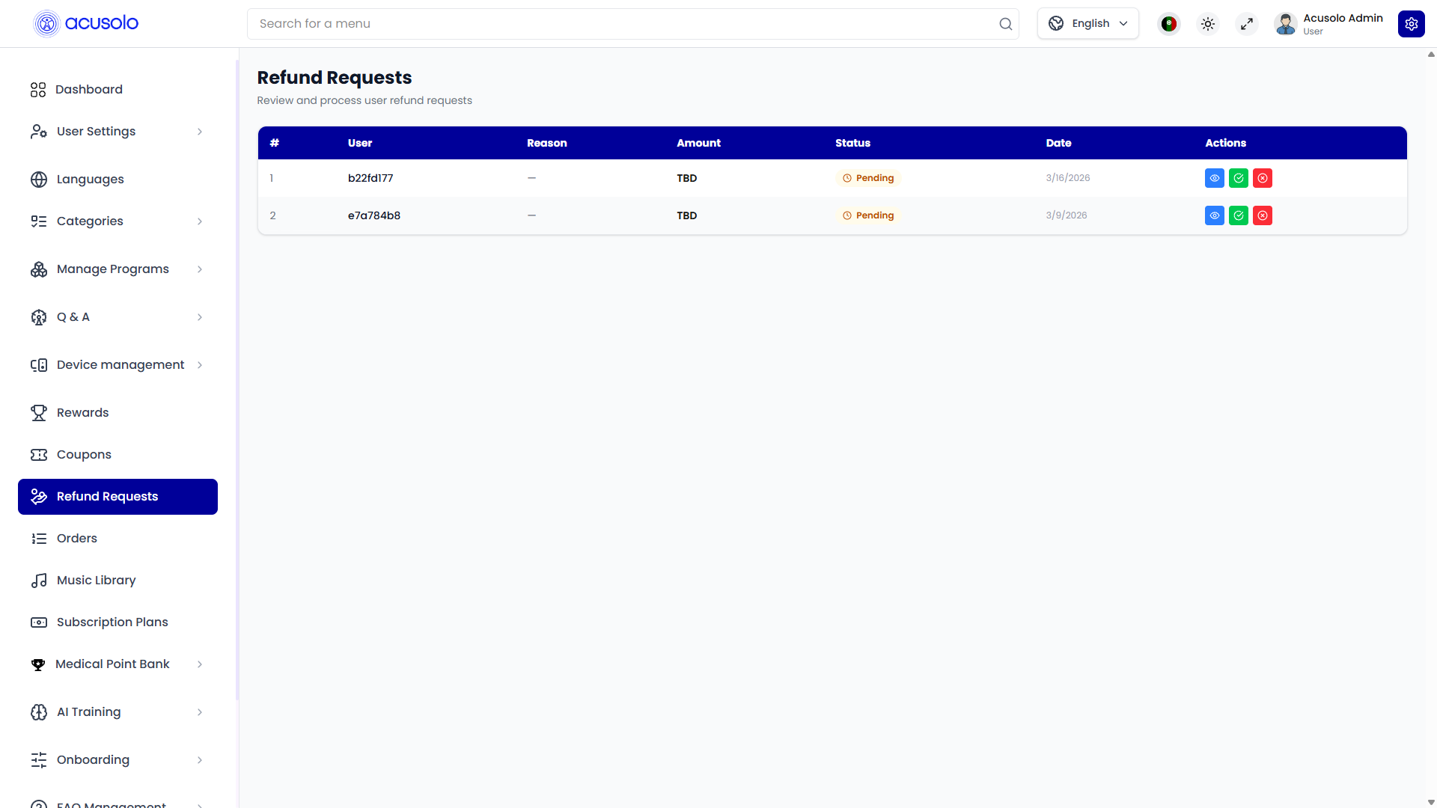
Task: Click the Rewards trophy icon
Action: coord(39,413)
